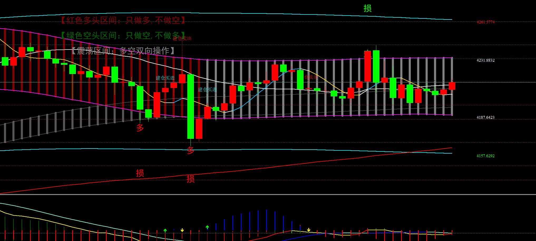Click the higher red 多 long-signal marker
The height and width of the screenshot is (241, 536).
tap(140, 128)
